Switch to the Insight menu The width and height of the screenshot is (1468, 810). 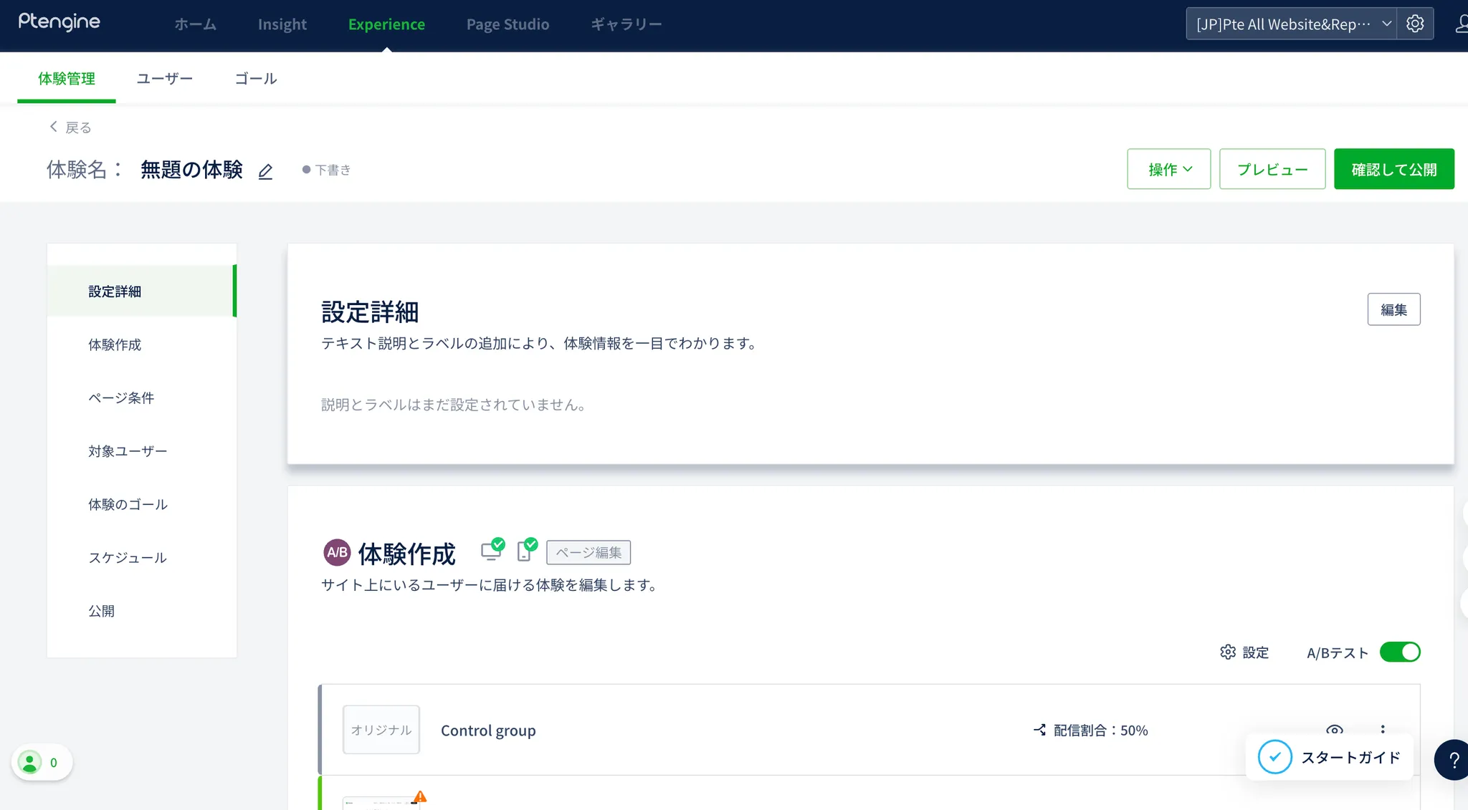coord(282,24)
